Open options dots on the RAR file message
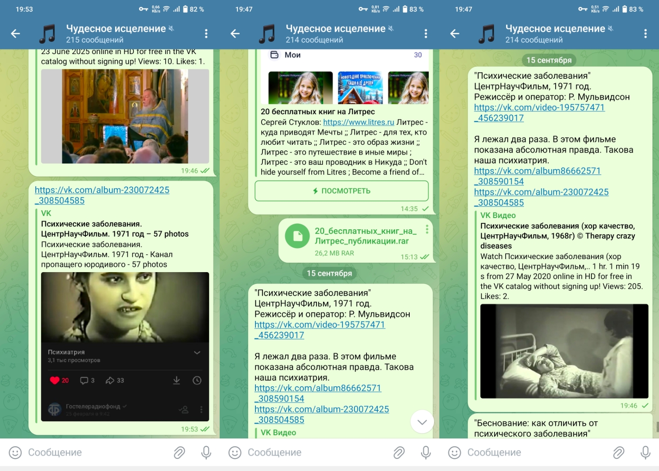Image resolution: width=659 pixels, height=471 pixels. 427,229
